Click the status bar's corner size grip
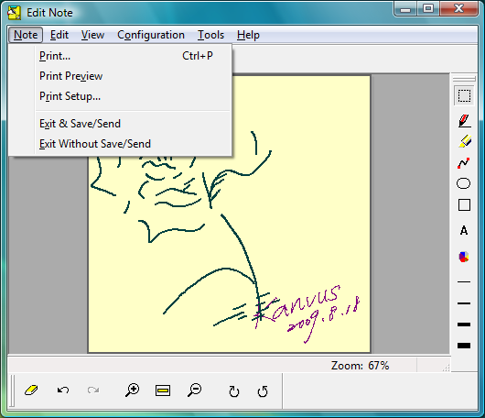The width and height of the screenshot is (485, 418). pyautogui.click(x=446, y=368)
